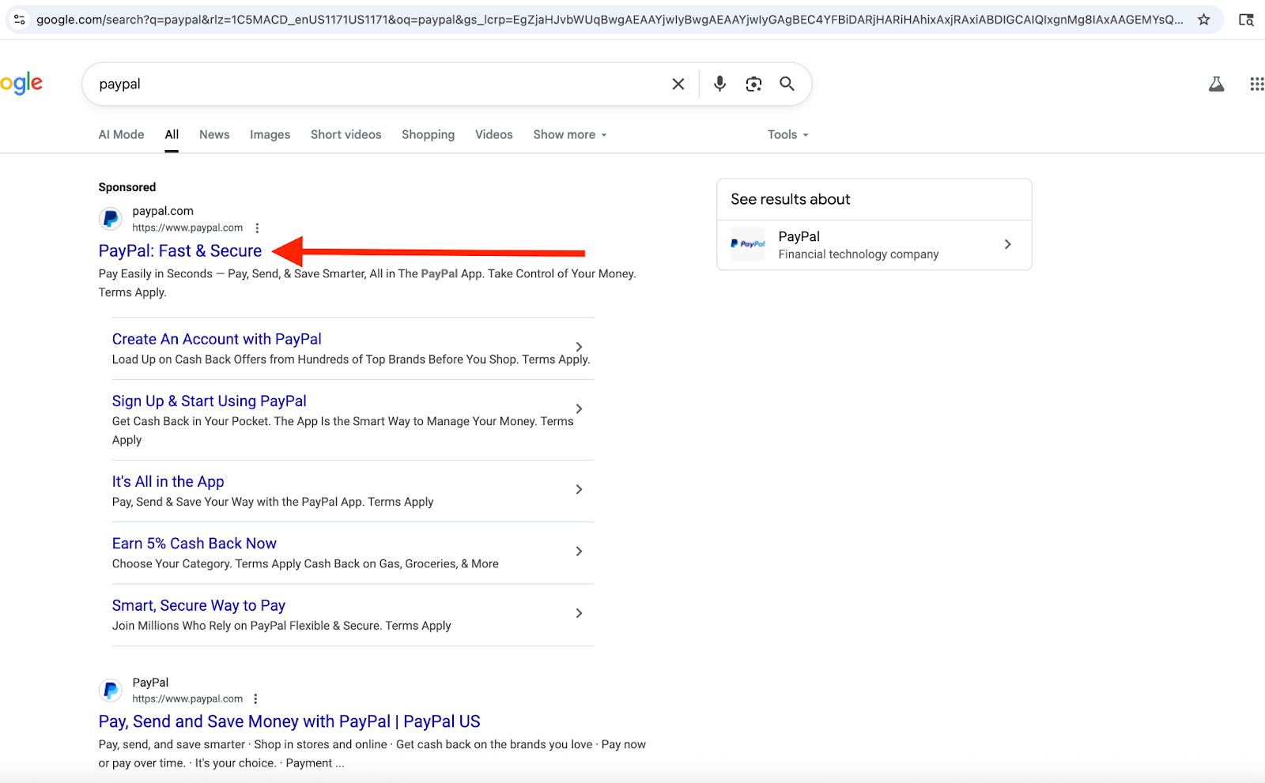Open Create An Account with PayPal link
The height and width of the screenshot is (783, 1265).
point(217,339)
